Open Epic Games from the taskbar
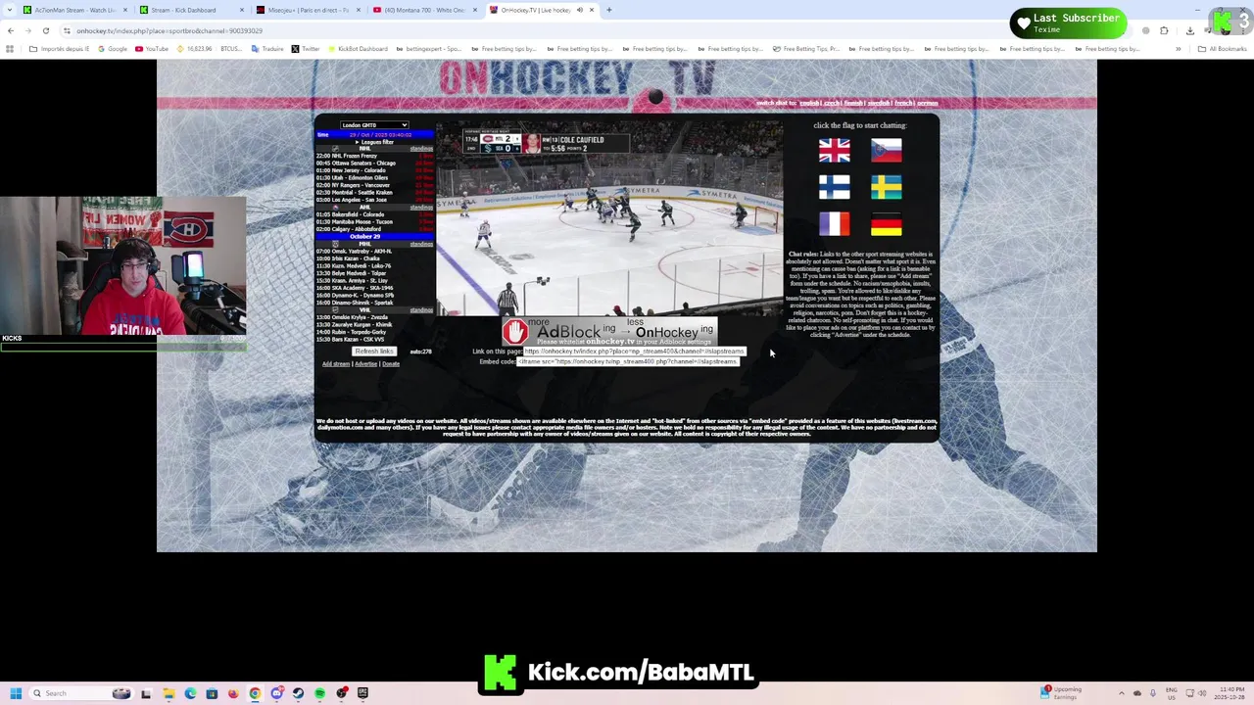 point(362,693)
